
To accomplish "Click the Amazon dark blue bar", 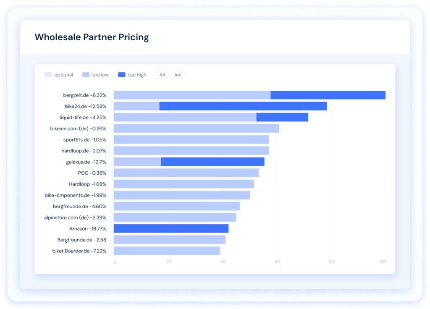I will 171,228.
